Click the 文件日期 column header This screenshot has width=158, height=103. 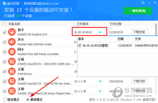click(115, 24)
